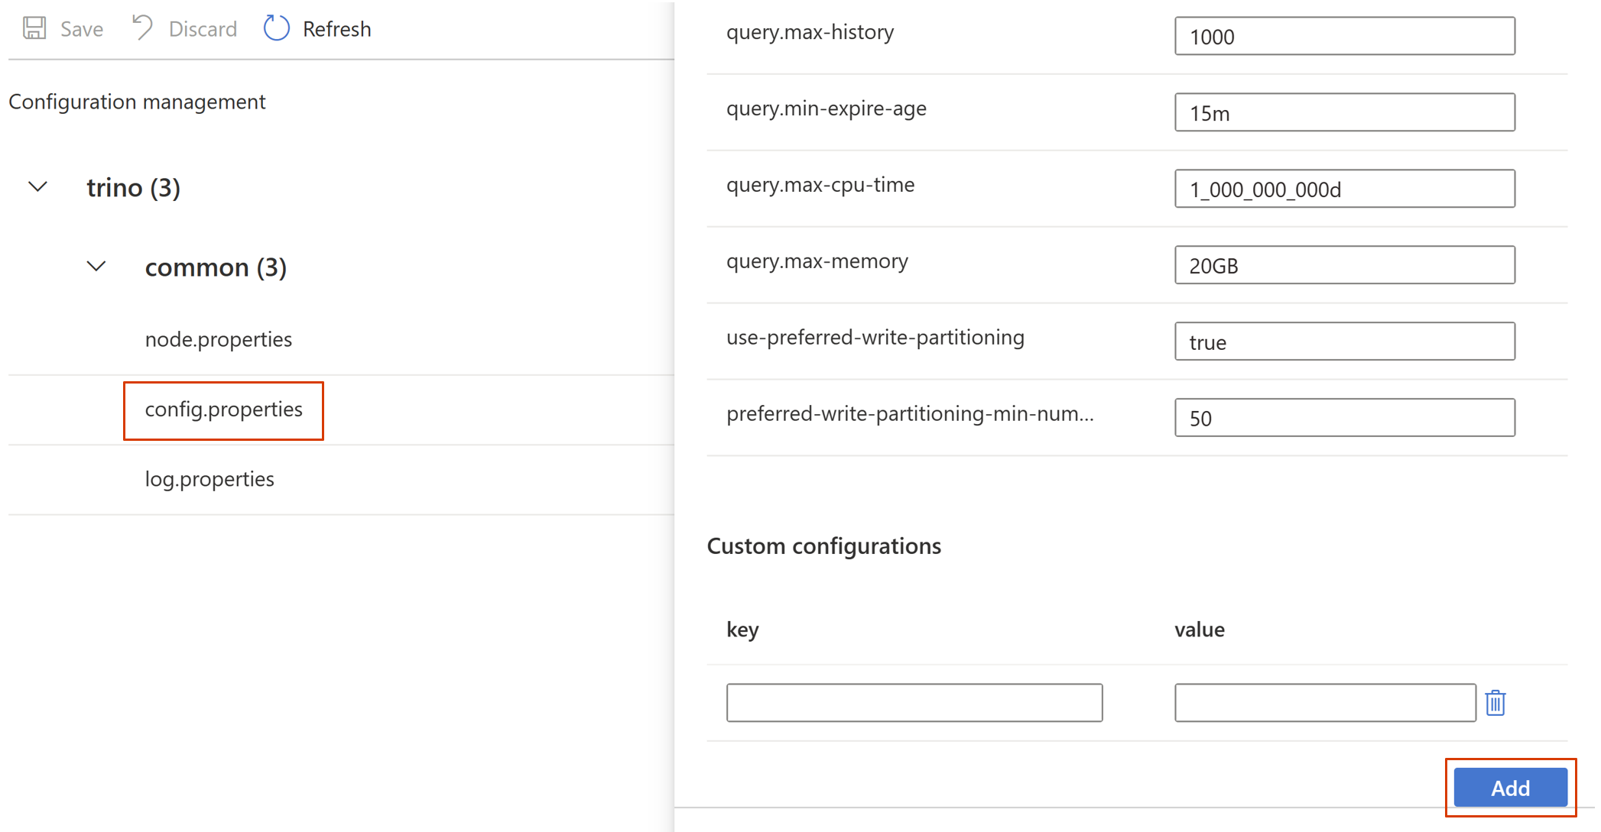Screen dimensions: 1601x832
Task: Expand the trino (3) section
Action: (x=37, y=189)
